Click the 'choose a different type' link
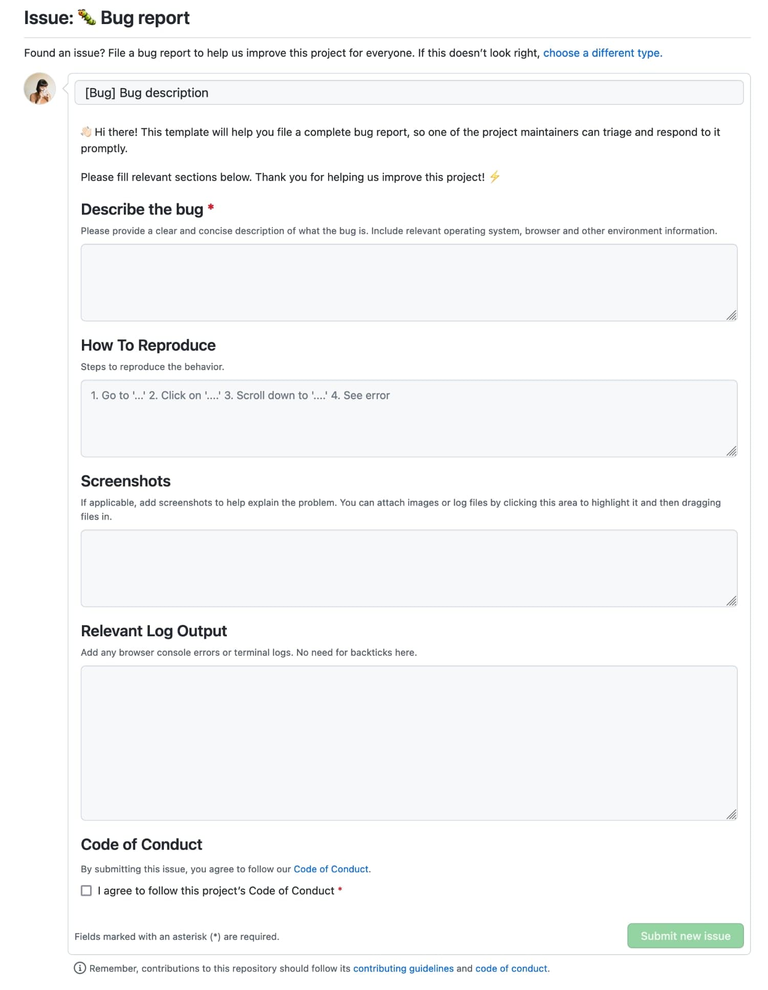768x990 pixels. (x=602, y=53)
